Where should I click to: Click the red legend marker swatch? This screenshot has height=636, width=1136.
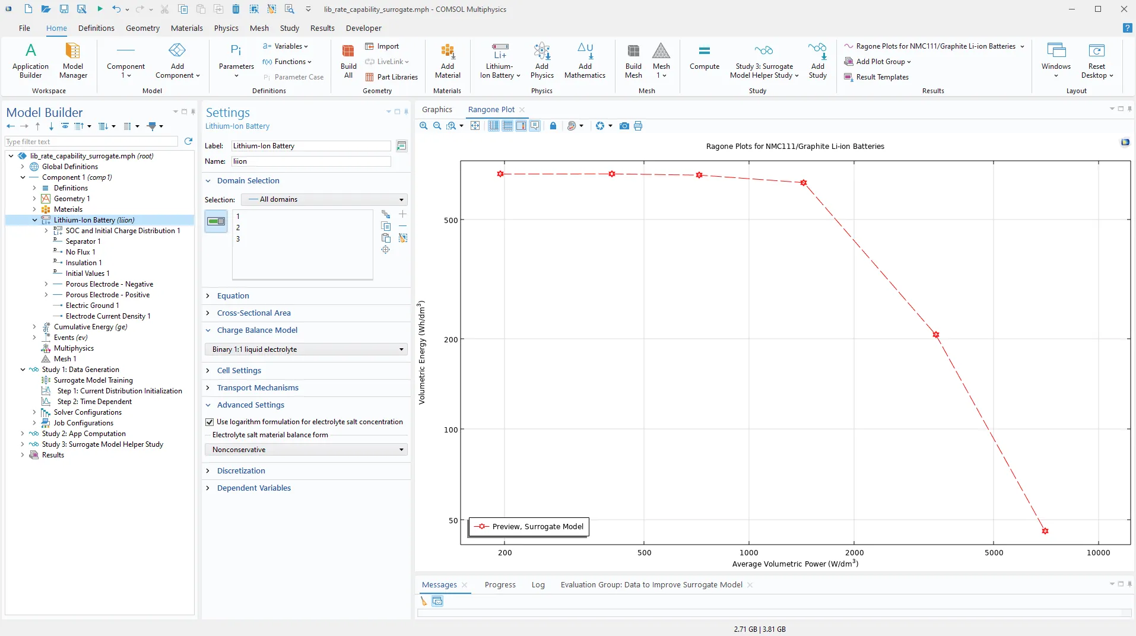point(481,527)
